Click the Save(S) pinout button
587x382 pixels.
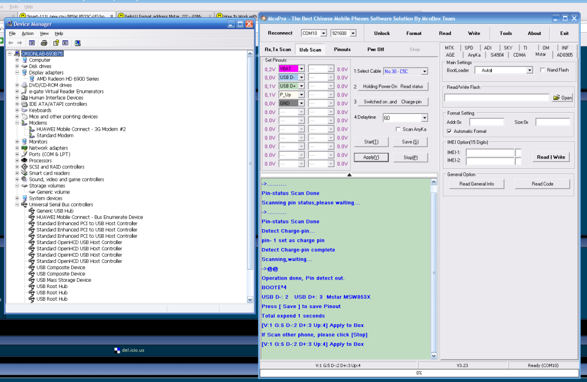pos(410,142)
